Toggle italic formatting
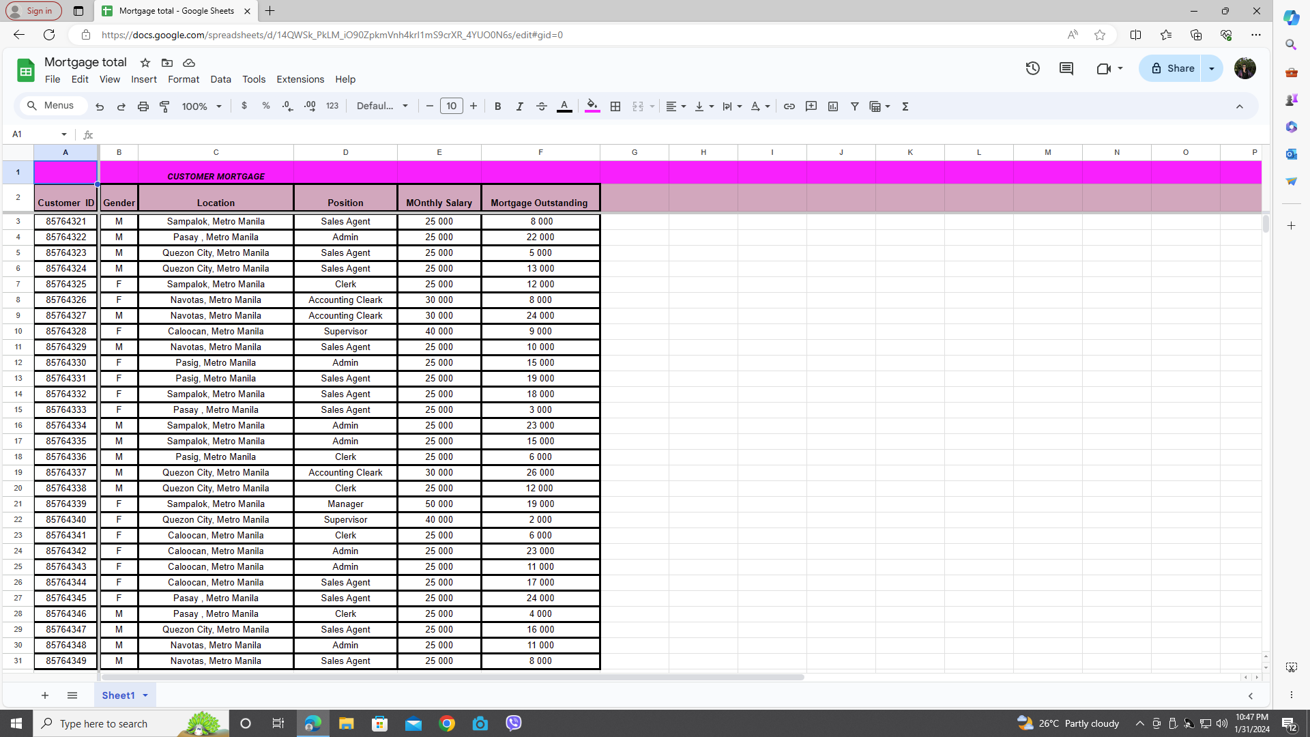The image size is (1310, 737). (520, 106)
